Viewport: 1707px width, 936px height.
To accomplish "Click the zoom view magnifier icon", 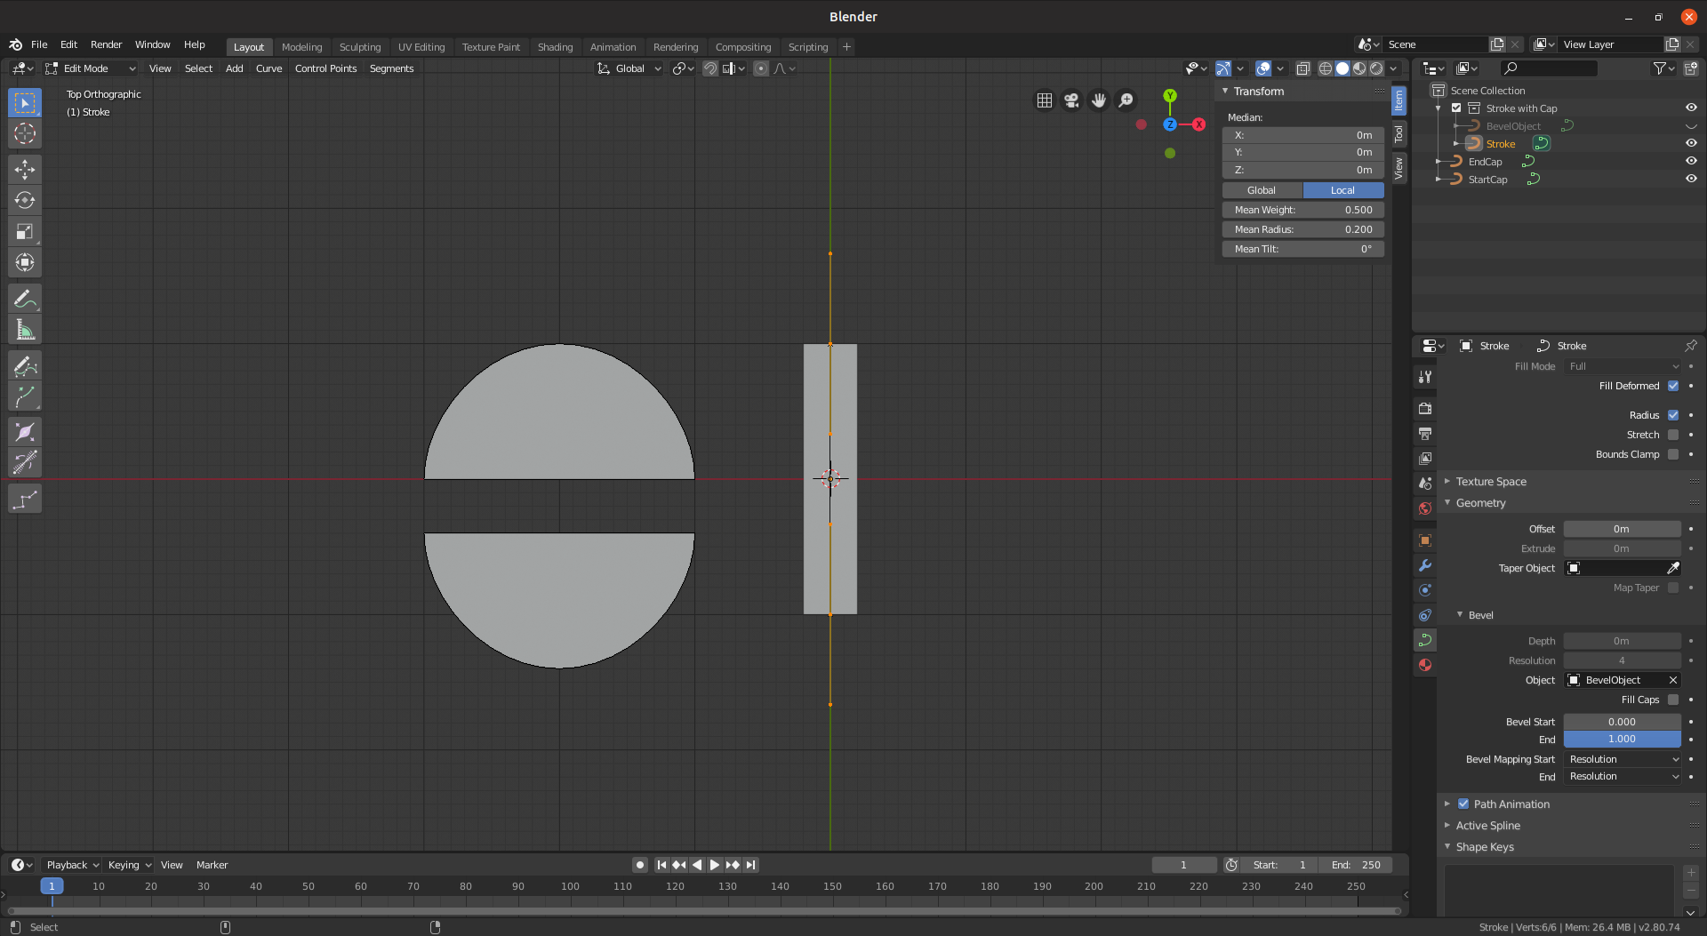I will tap(1126, 100).
